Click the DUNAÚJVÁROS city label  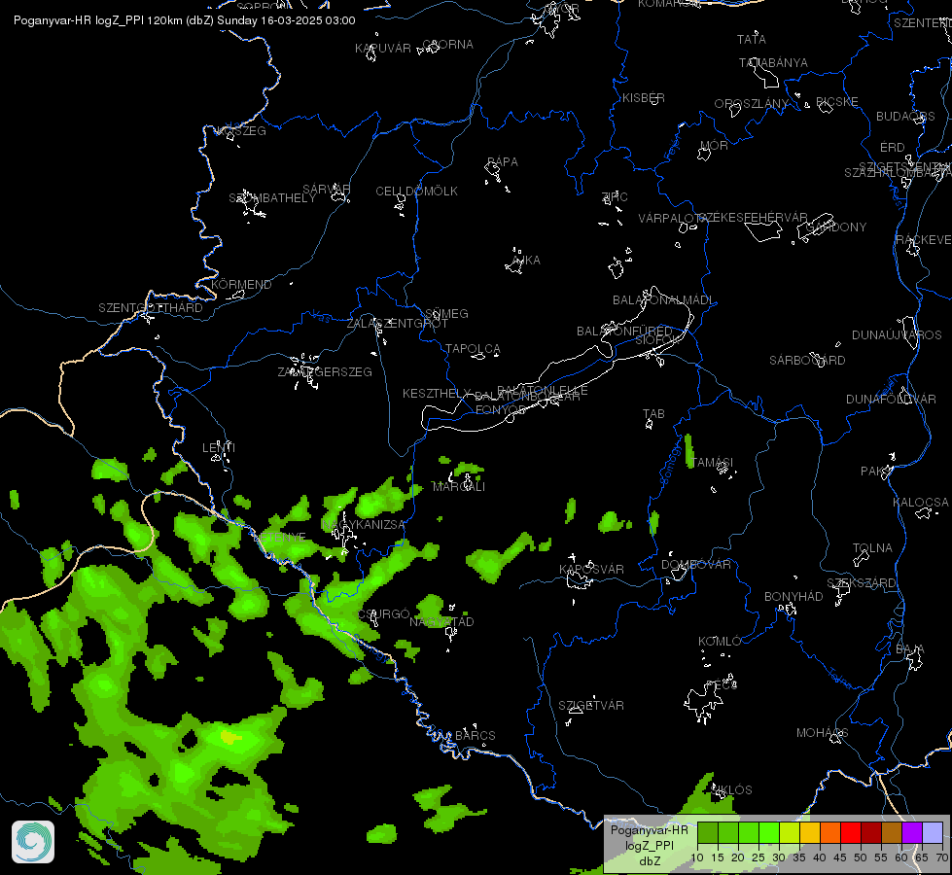897,334
